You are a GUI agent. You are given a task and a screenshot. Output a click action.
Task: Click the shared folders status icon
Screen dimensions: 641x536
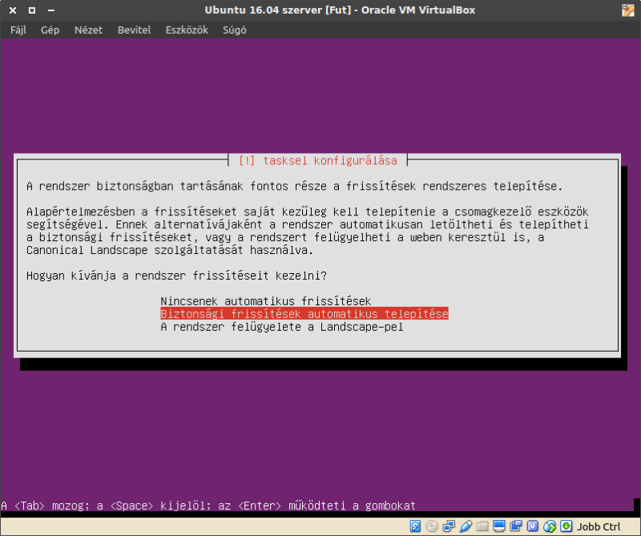[x=482, y=526]
